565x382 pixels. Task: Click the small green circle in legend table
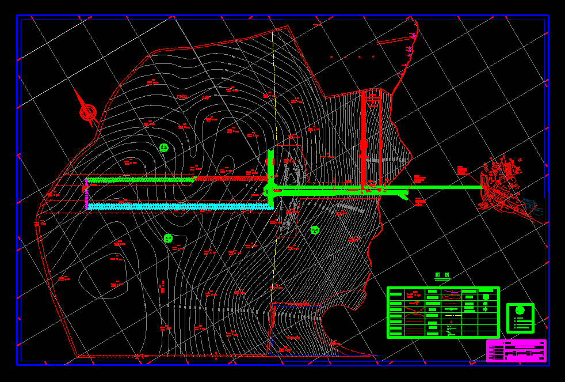tap(485, 304)
